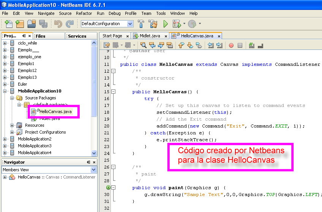Image resolution: width=322 pixels, height=212 pixels.
Task: Click the Redo arrow icon
Action: click(x=69, y=24)
